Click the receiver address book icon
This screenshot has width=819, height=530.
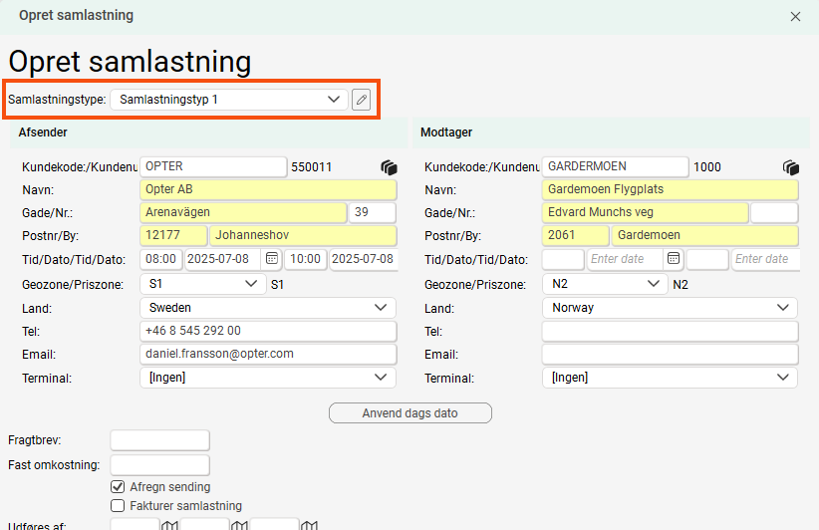click(791, 167)
